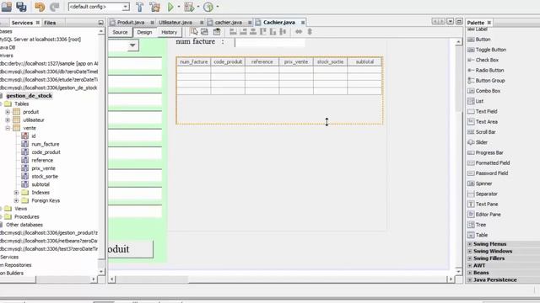Open dropdown arrow next to Debug icon

pos(198,7)
